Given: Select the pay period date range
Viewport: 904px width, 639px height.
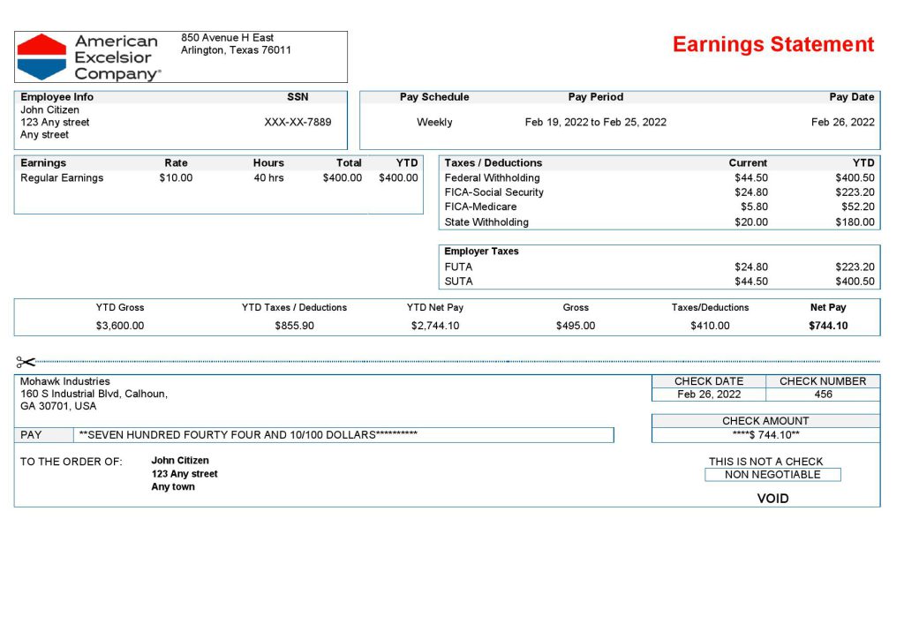Looking at the screenshot, I should pos(595,123).
